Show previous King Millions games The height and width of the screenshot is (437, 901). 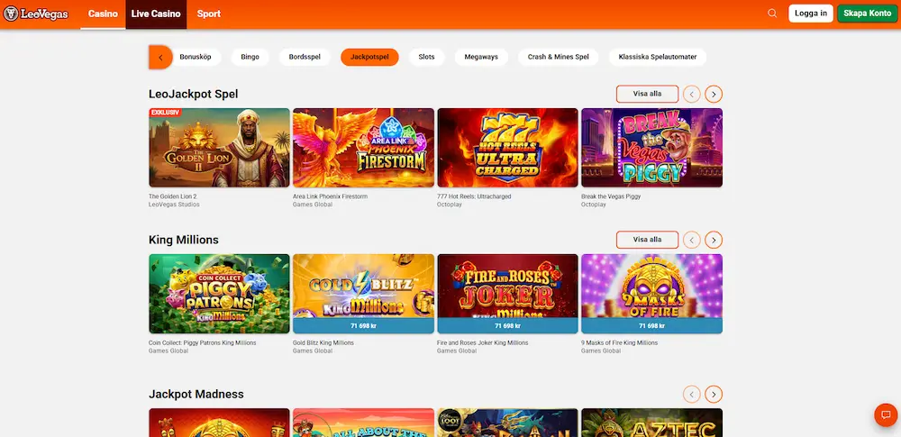692,240
